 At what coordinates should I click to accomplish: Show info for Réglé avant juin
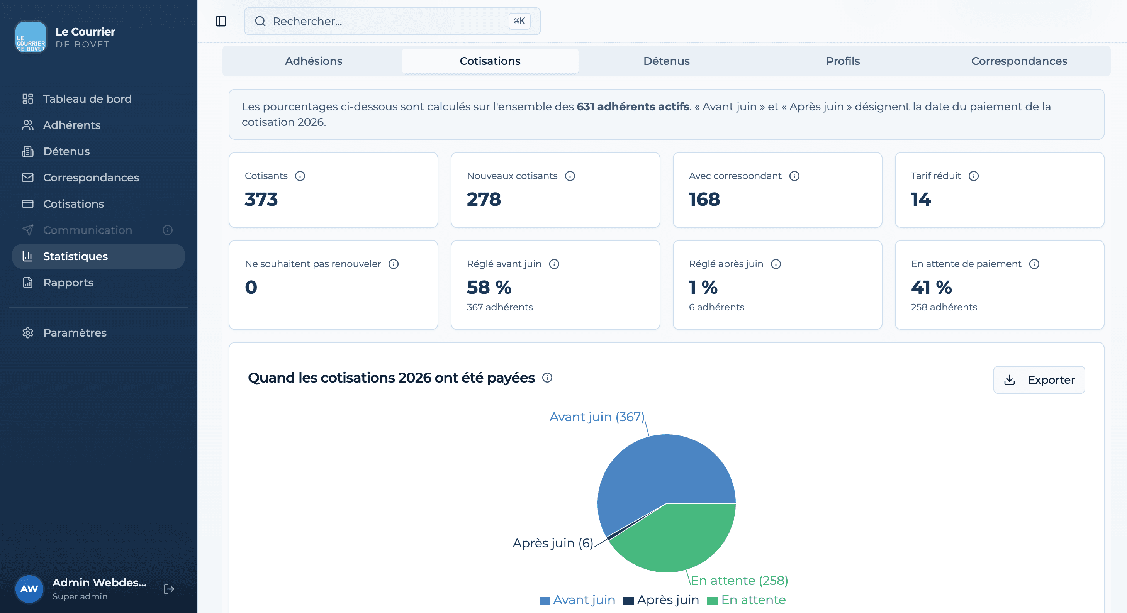pyautogui.click(x=554, y=264)
